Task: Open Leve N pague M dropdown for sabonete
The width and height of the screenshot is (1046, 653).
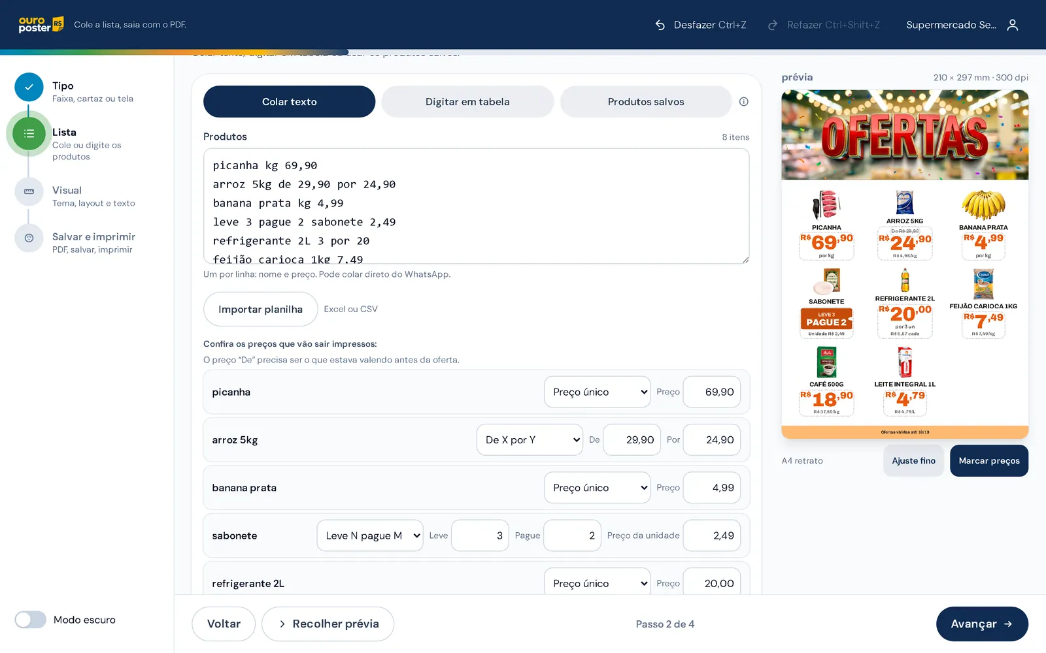Action: (x=370, y=535)
